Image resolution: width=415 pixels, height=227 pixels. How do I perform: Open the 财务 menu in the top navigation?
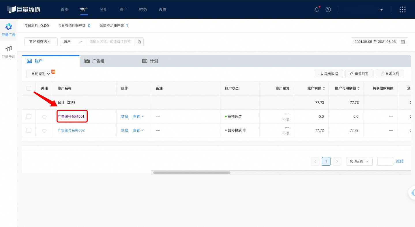pos(143,9)
